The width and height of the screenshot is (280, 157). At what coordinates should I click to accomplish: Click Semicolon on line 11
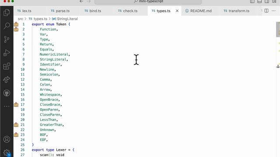click(49, 75)
